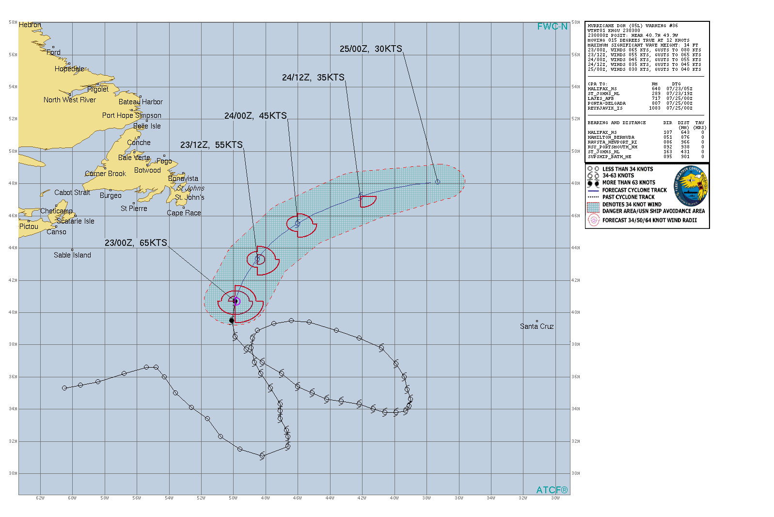Click the 'WTNT01 KNGU 230300' line
The image size is (774, 517).
(614, 31)
